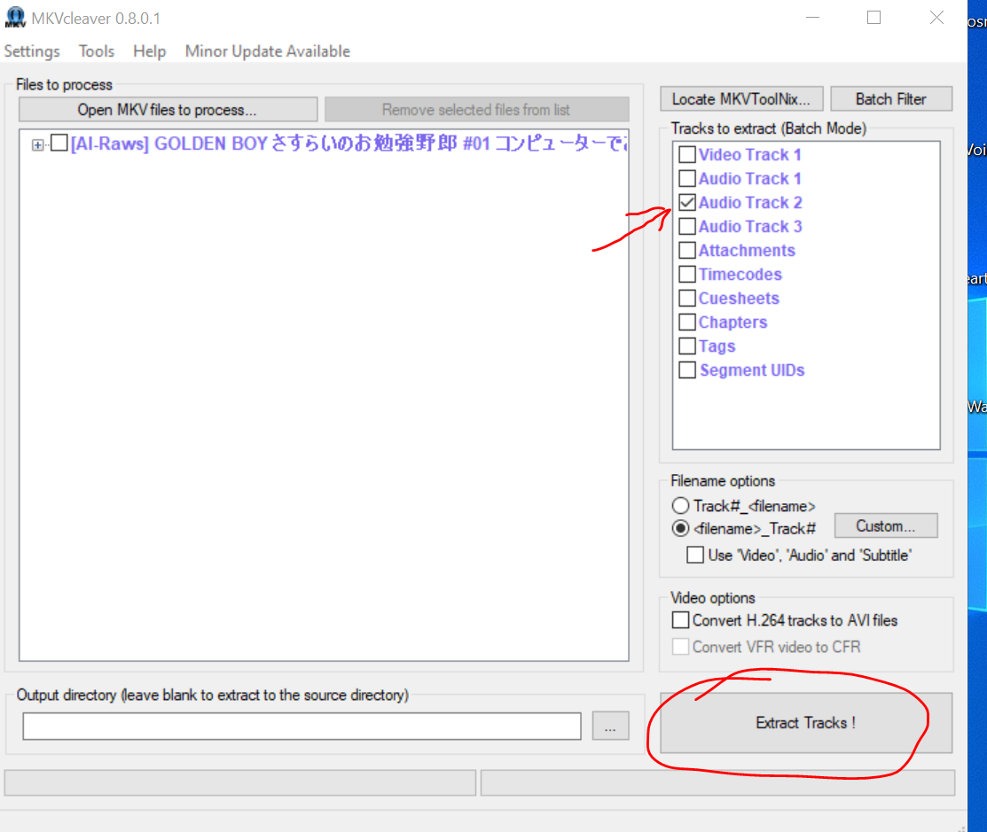Enable Video Track 1 checkbox
987x832 pixels.
point(687,155)
